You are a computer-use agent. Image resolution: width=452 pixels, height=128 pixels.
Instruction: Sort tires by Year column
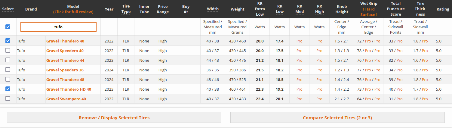point(109,9)
